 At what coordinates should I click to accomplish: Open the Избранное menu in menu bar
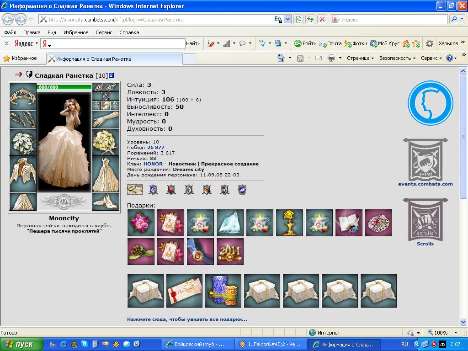tap(76, 32)
